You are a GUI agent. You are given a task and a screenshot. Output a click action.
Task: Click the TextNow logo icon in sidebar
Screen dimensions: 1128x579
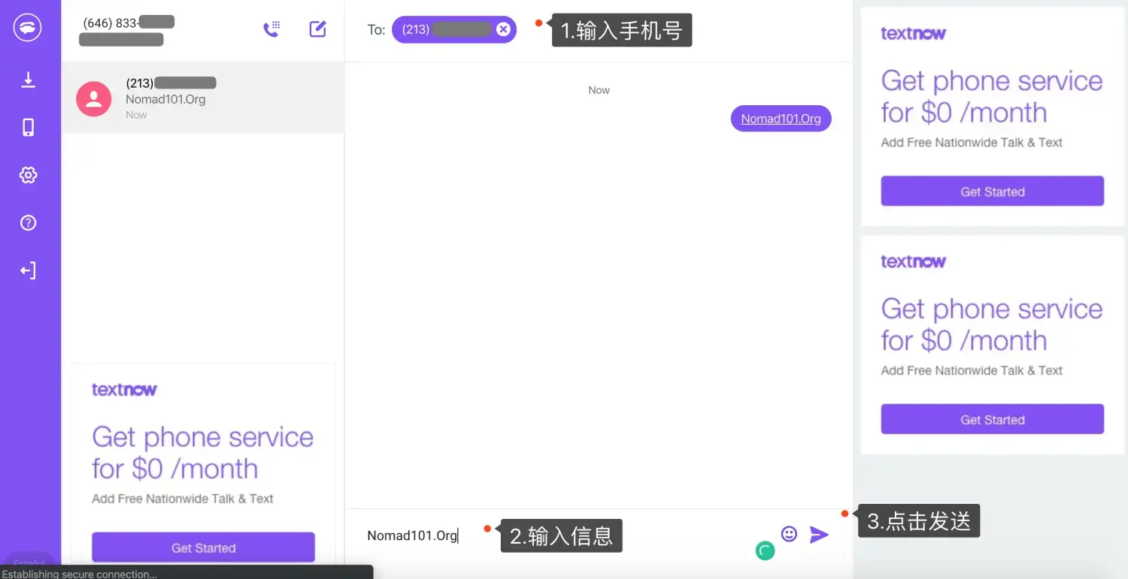(28, 29)
